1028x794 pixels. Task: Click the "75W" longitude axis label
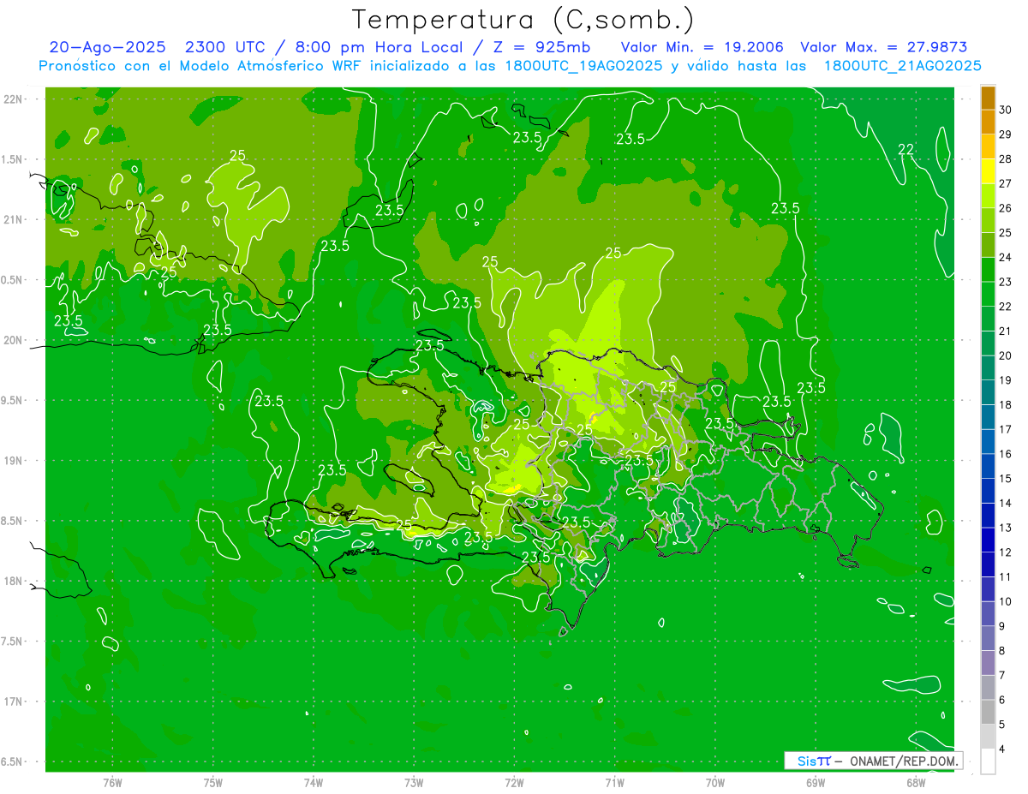(x=213, y=783)
